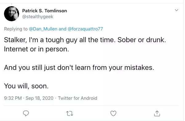Click the 'And you still just don't learn' line
The width and height of the screenshot is (185, 121).
[79, 67]
